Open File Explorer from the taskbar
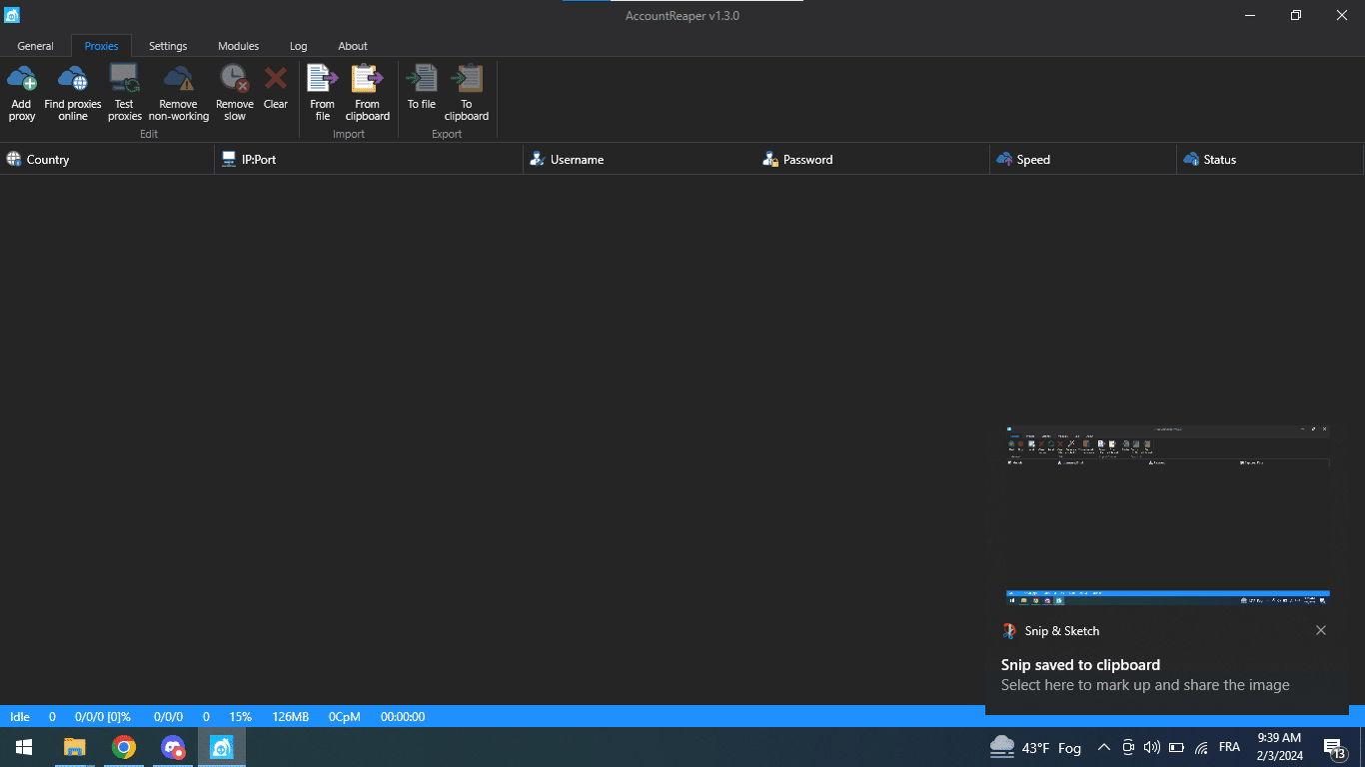The image size is (1365, 767). coord(74,747)
